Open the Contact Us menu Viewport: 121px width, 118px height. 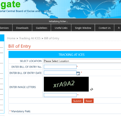pos(105,28)
